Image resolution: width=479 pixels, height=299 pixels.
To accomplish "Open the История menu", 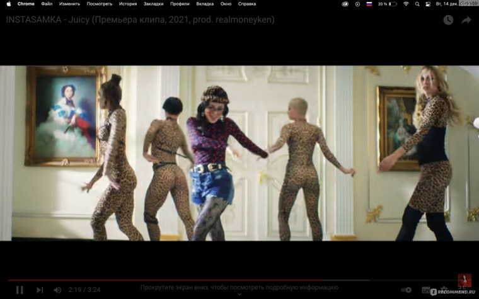I will 128,4.
